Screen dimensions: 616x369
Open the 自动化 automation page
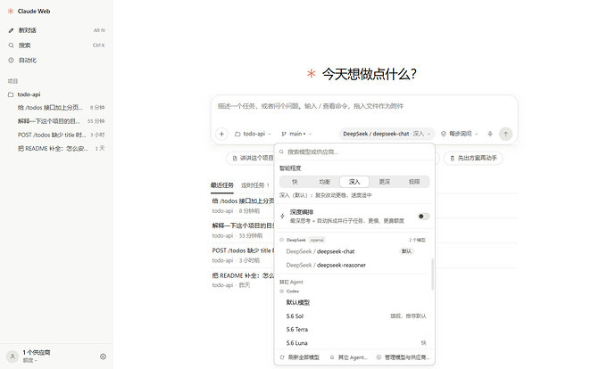click(56, 60)
